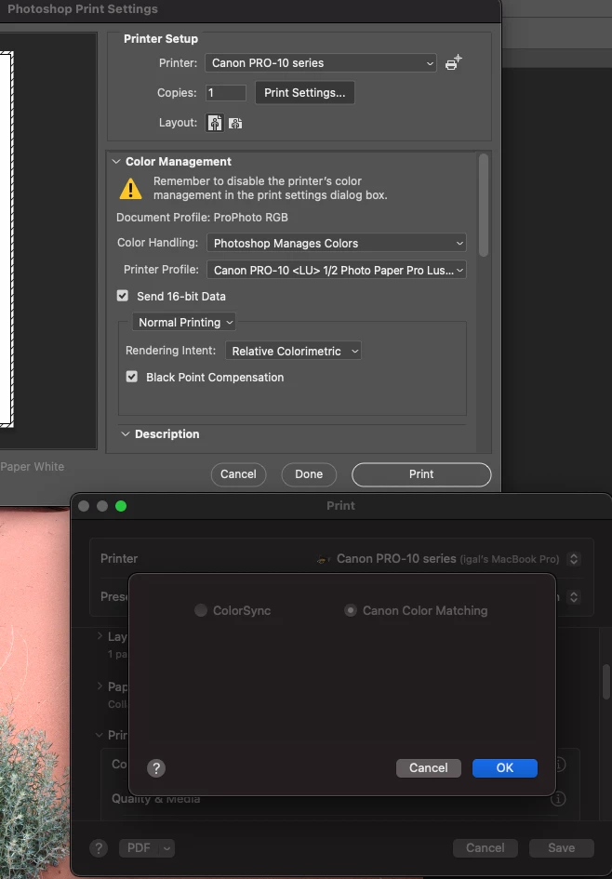Click Document Profile: ProPhoto RGB text
Viewport: 612px width, 879px height.
(x=203, y=218)
